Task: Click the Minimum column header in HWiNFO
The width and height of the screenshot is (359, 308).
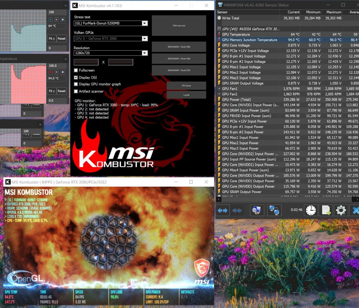Action: coord(311,12)
